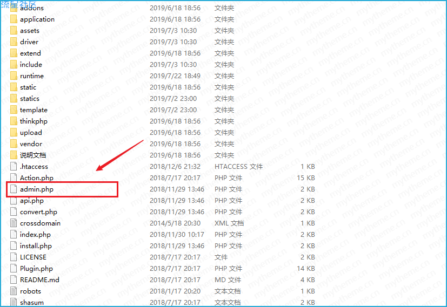The width and height of the screenshot is (447, 307).
Task: Select the file name .htaccess
Action: coord(34,166)
